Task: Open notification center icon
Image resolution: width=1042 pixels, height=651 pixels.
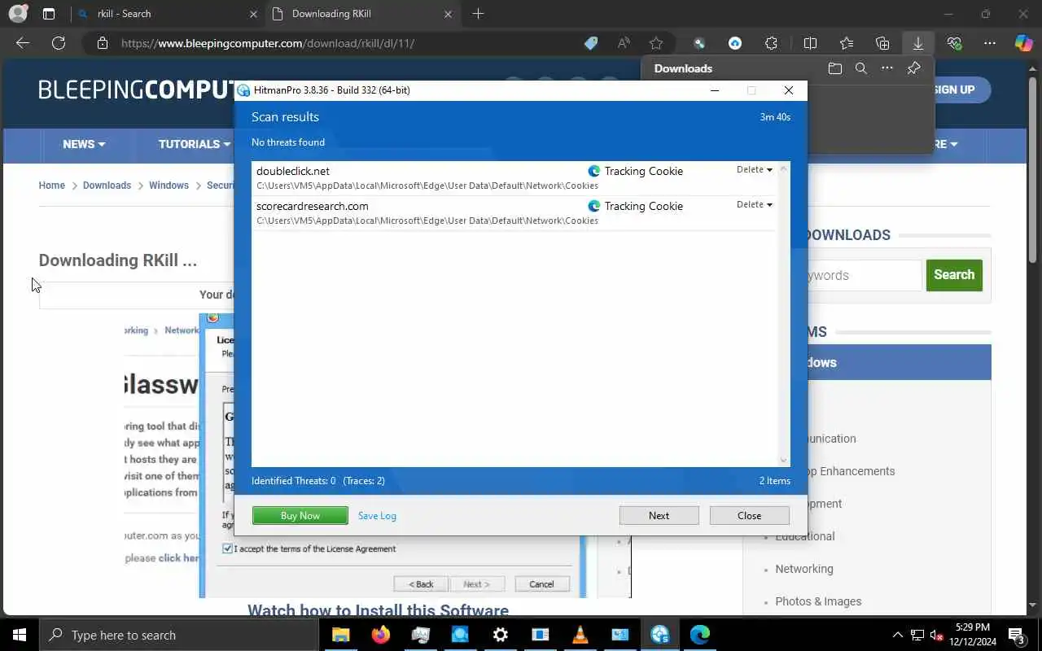Action: tap(1017, 635)
